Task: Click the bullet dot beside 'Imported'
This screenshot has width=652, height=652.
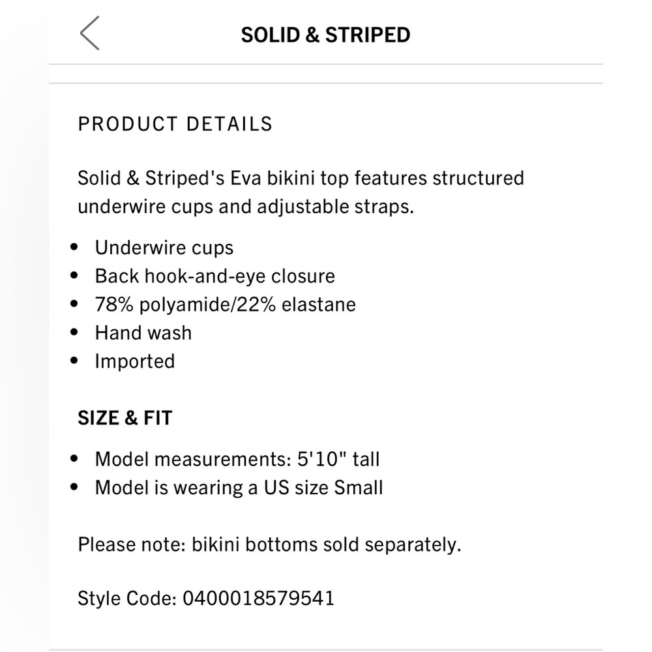Action: (x=74, y=361)
